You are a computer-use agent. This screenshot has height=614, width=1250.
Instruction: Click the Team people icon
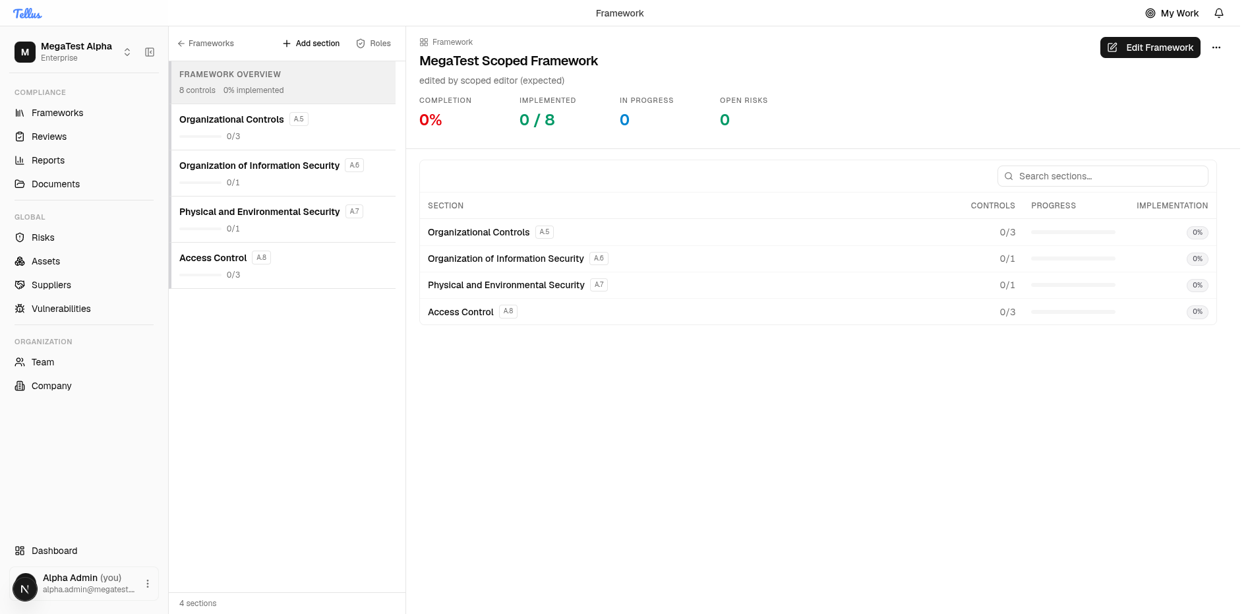tap(20, 362)
